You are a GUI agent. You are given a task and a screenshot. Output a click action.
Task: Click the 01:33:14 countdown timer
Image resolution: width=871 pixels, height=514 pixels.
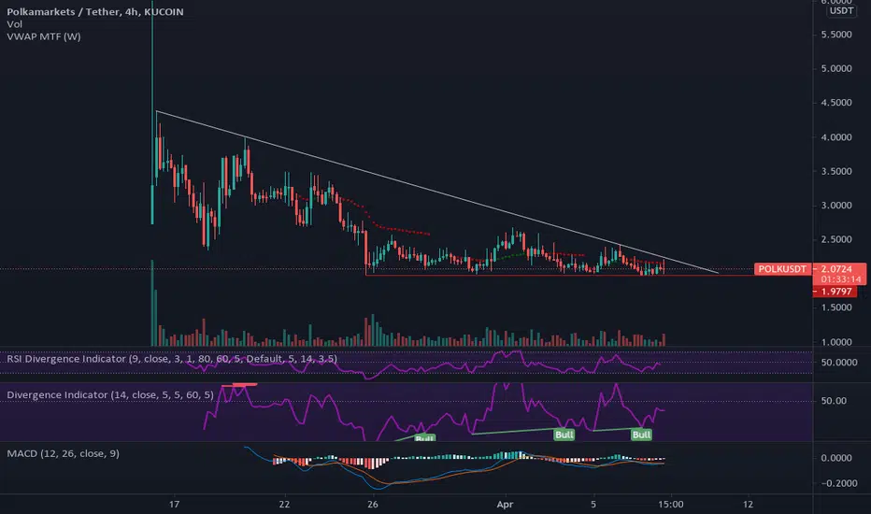point(841,279)
